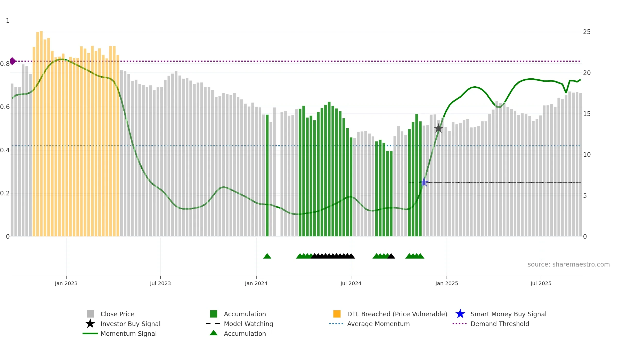Viewport: 619px width, 348px height.
Task: Click the green triangle Accumulation legend icon
Action: [x=214, y=333]
